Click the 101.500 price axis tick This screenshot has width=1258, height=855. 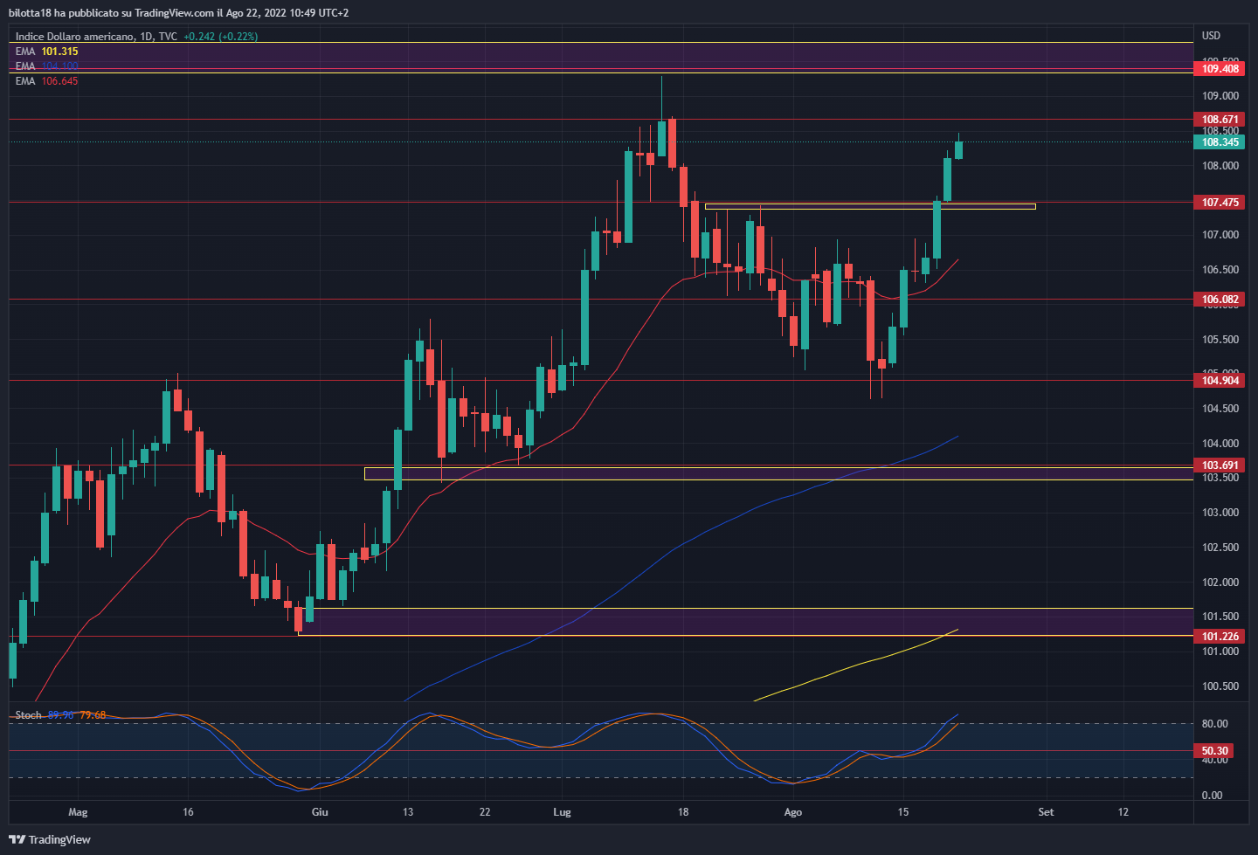coord(1220,617)
